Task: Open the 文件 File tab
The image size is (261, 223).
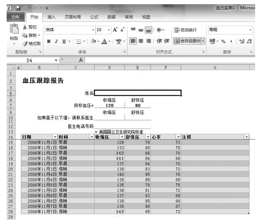Action: click(15, 17)
